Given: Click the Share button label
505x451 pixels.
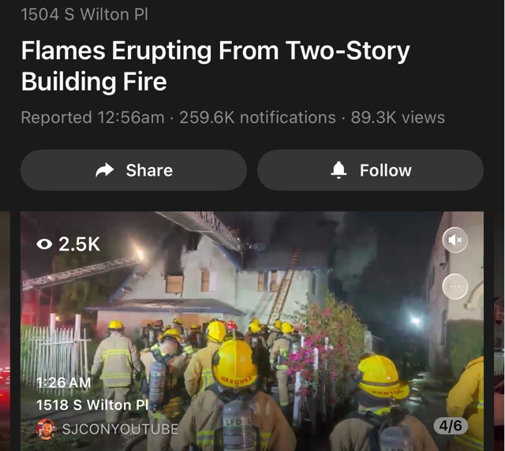Looking at the screenshot, I should pos(149,170).
